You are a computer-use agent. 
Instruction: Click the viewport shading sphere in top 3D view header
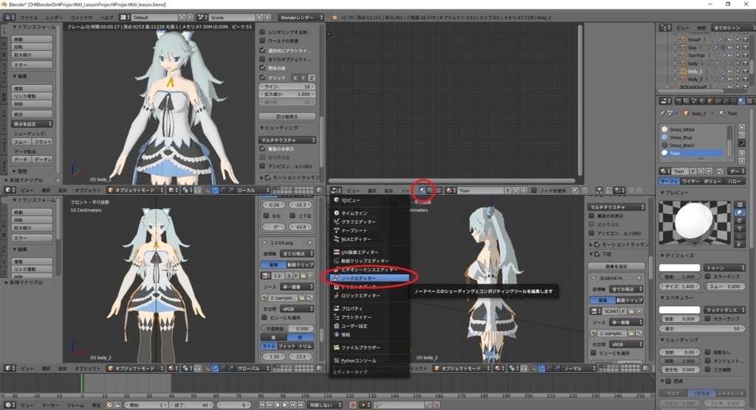(172, 191)
